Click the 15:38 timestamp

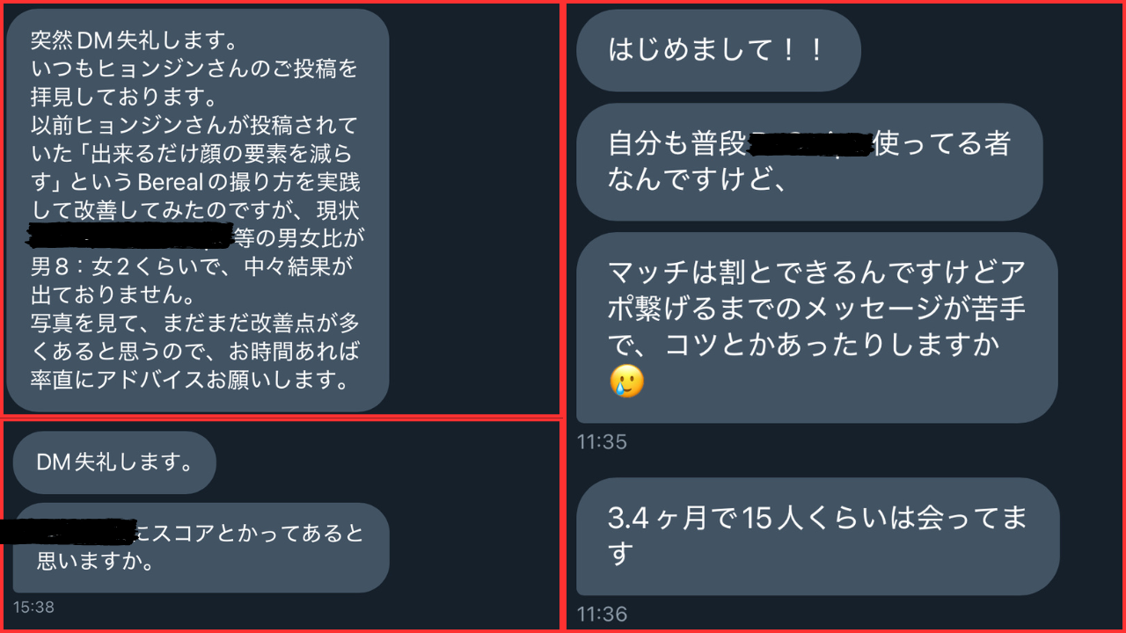(33, 607)
